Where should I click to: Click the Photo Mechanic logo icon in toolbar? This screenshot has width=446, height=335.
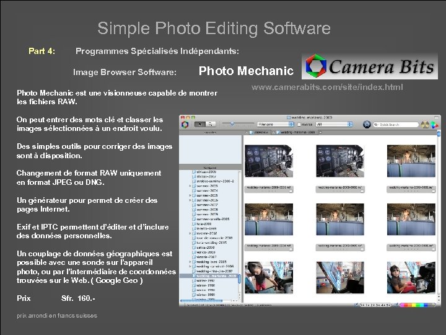point(185,125)
